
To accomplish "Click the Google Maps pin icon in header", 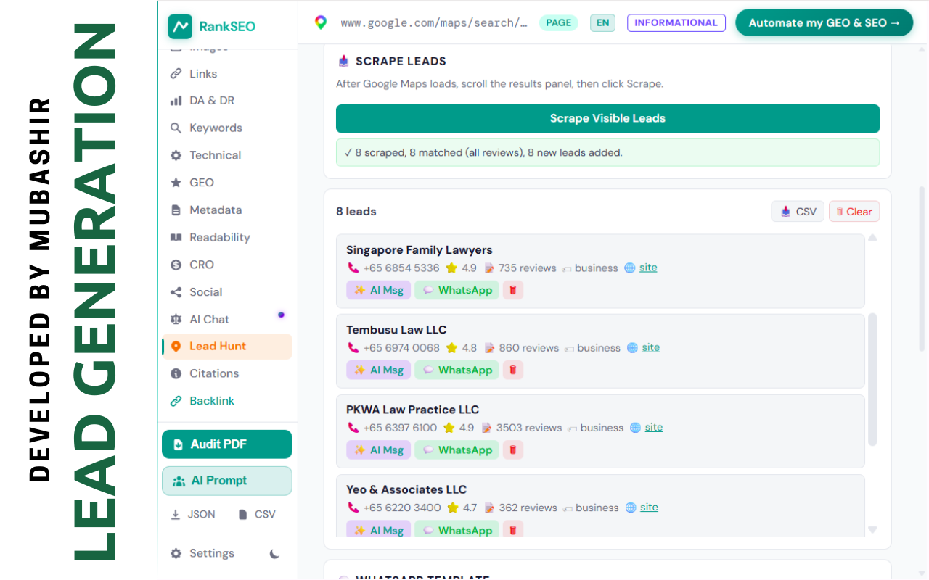I will pyautogui.click(x=321, y=22).
